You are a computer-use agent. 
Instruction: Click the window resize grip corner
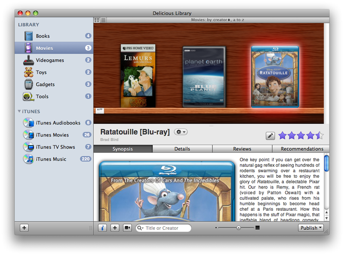point(327,232)
